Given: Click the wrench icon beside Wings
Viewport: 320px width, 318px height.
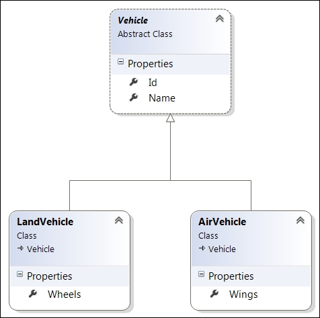Looking at the screenshot, I should 214,294.
